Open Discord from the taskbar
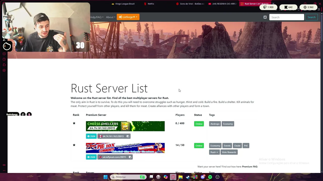The height and width of the screenshot is (181, 323). click(203, 177)
